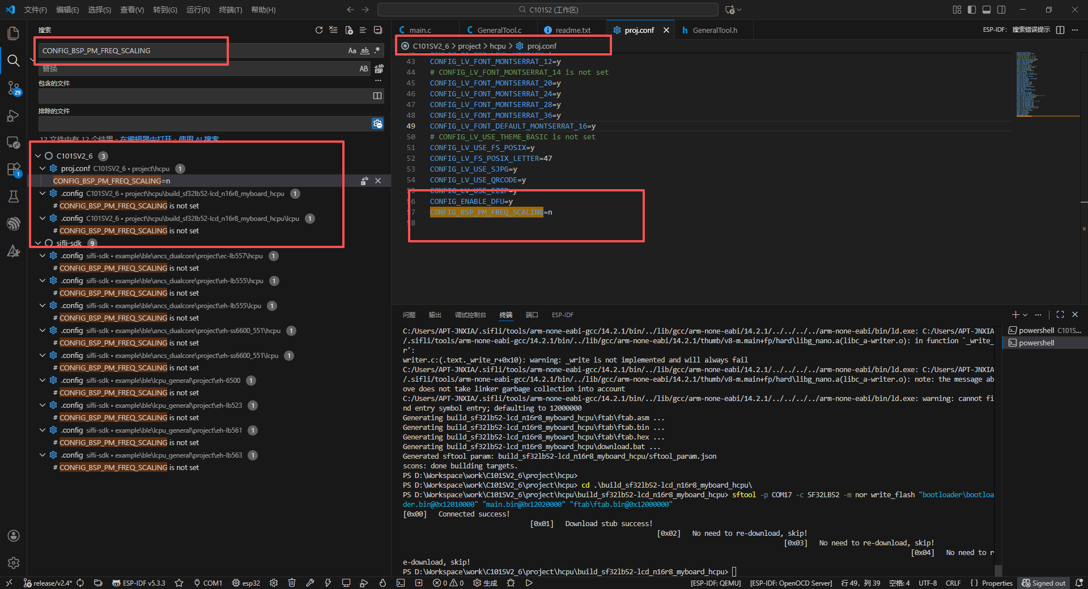This screenshot has height=589, width=1088.
Task: Open the new terminal launch profile dropdown
Action: [x=1025, y=315]
